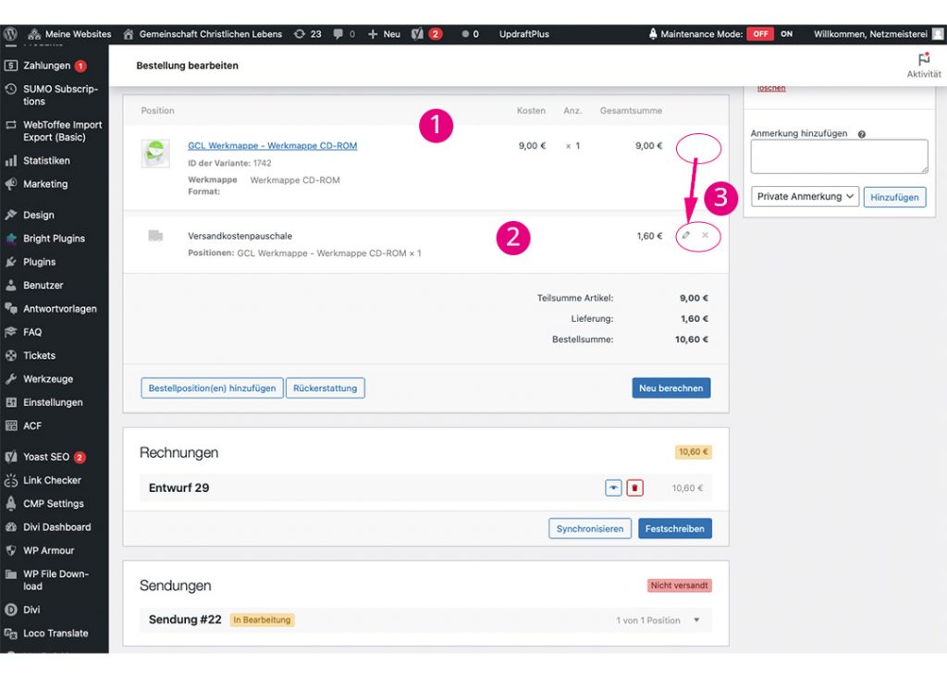Expand Sendung #22 details arrow
Viewport: 947px width, 678px height.
696,621
